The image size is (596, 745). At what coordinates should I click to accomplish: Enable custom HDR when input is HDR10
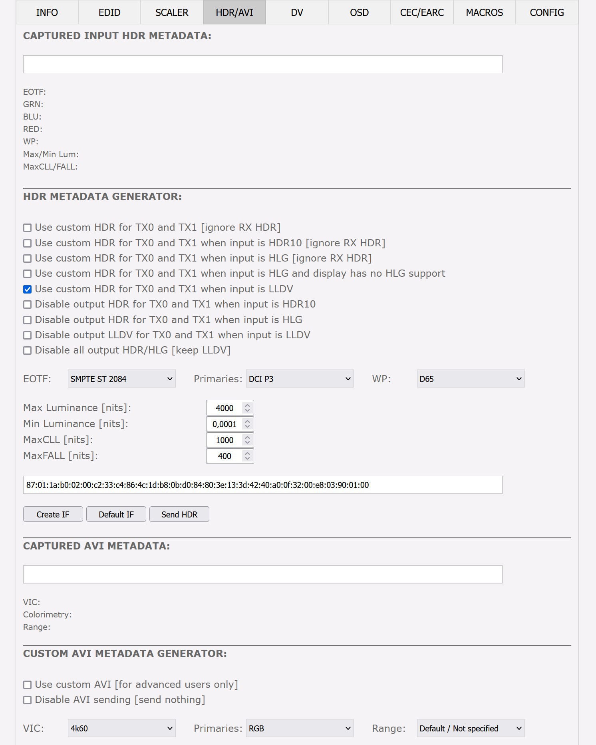[28, 243]
